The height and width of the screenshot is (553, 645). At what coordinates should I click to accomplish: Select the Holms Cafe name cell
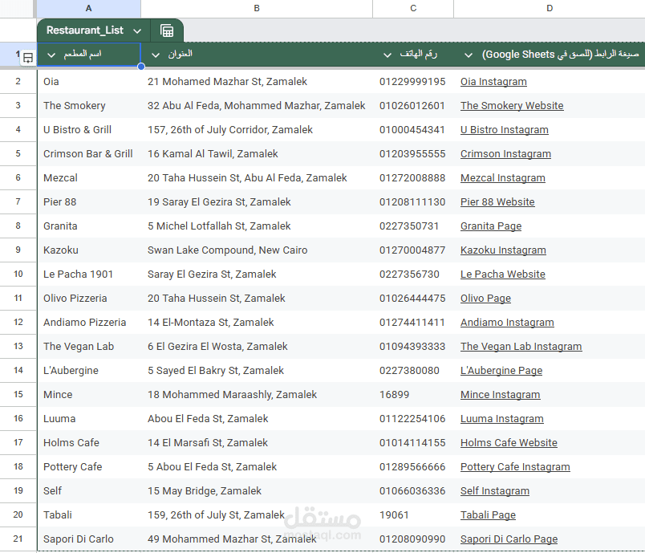89,443
